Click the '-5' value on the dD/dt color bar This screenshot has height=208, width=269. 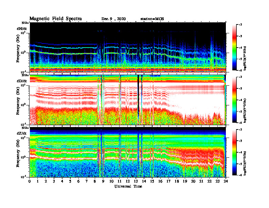tap(240, 111)
